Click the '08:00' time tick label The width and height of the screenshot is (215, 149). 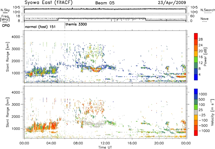coord(78,143)
